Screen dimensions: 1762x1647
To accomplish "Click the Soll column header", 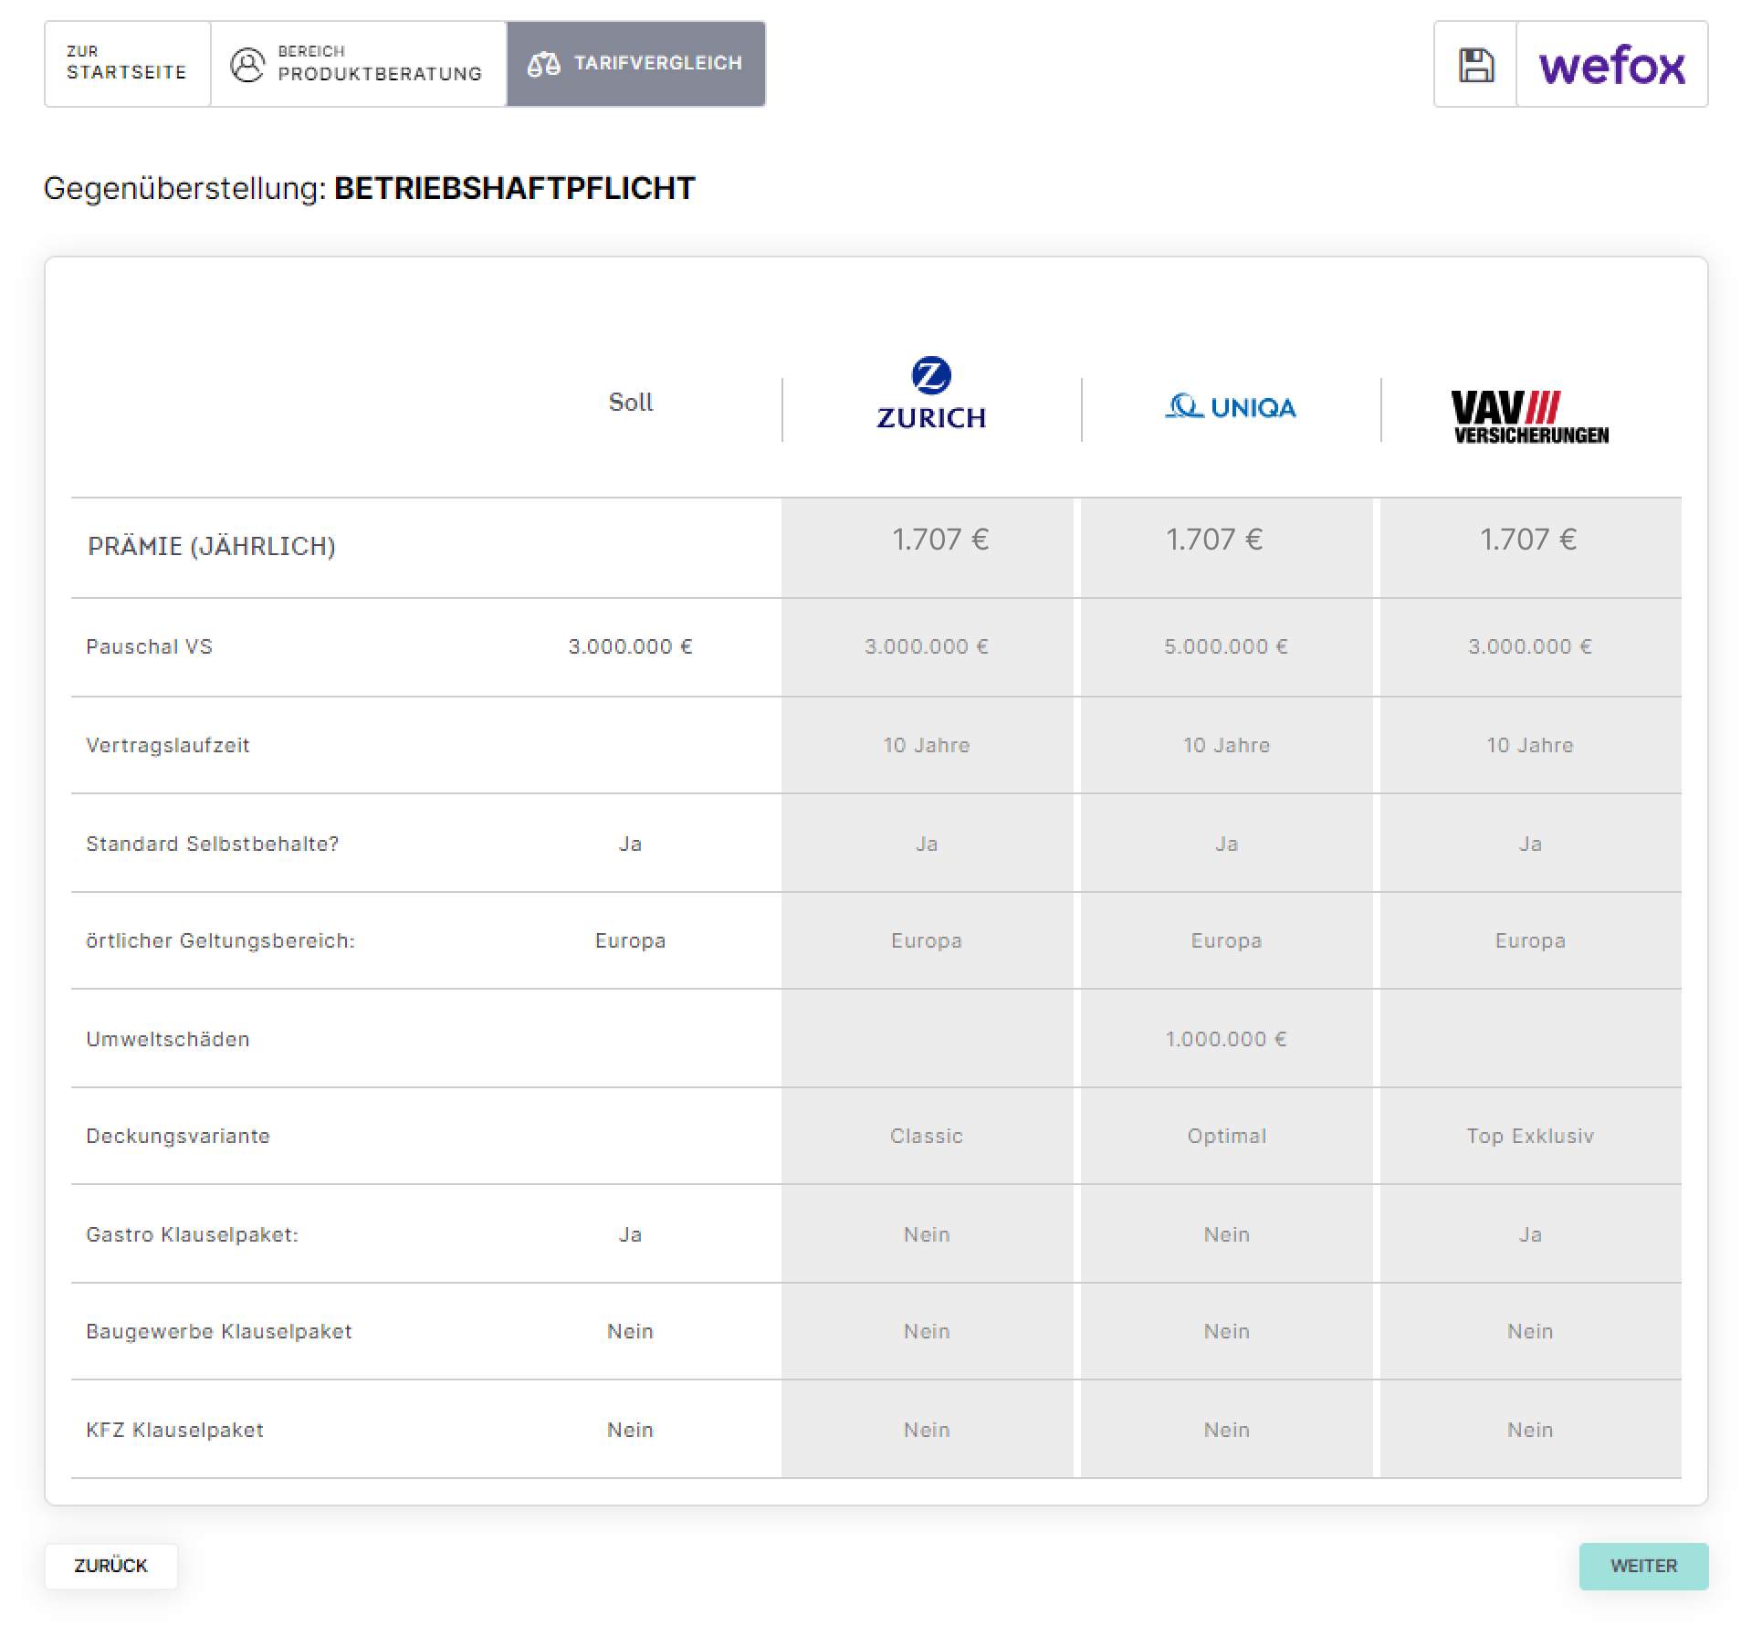I will (x=630, y=403).
